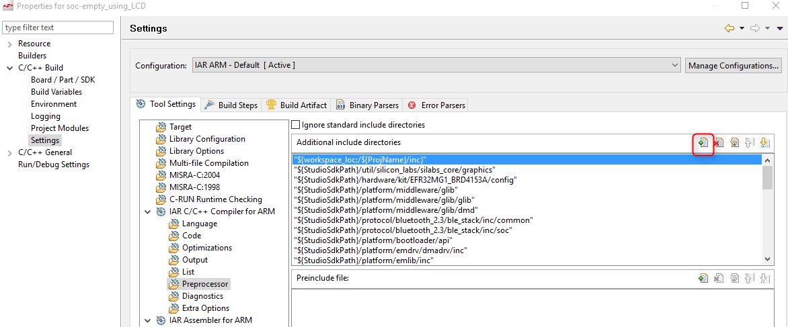Switch to the Build Steps tab
Image resolution: width=788 pixels, height=327 pixels.
pyautogui.click(x=231, y=105)
